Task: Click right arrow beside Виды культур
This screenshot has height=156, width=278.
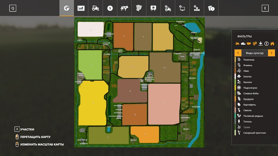Action: [271, 53]
